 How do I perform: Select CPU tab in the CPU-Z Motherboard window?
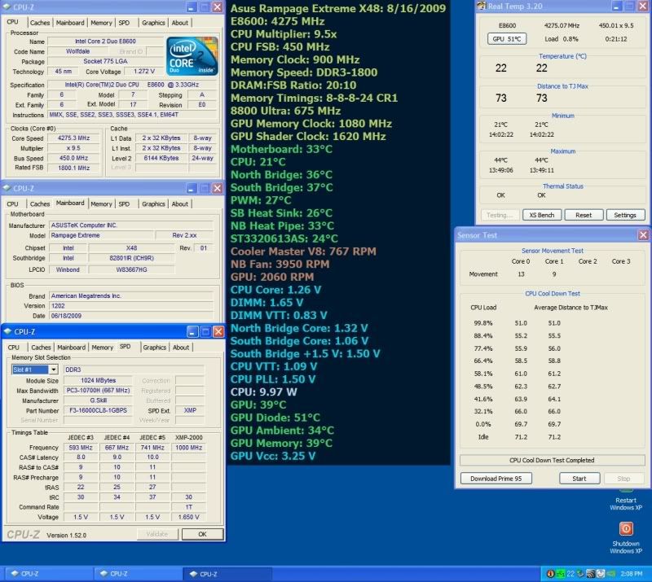pos(12,204)
